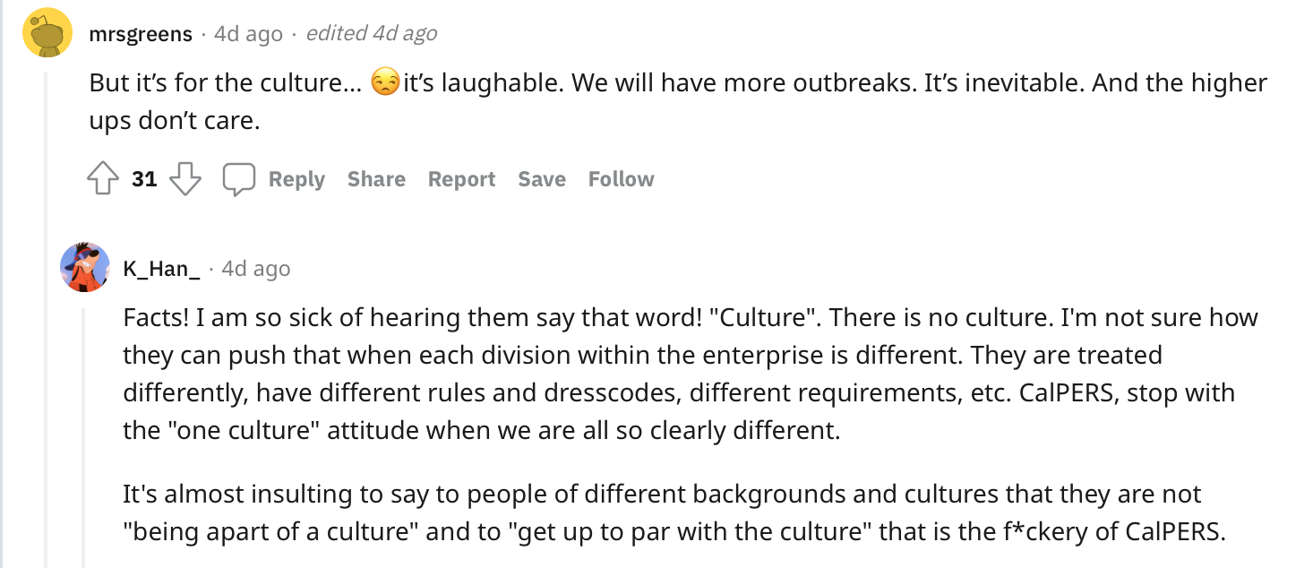Click the 'edited 4d ago' label
The image size is (1313, 568).
click(x=372, y=34)
